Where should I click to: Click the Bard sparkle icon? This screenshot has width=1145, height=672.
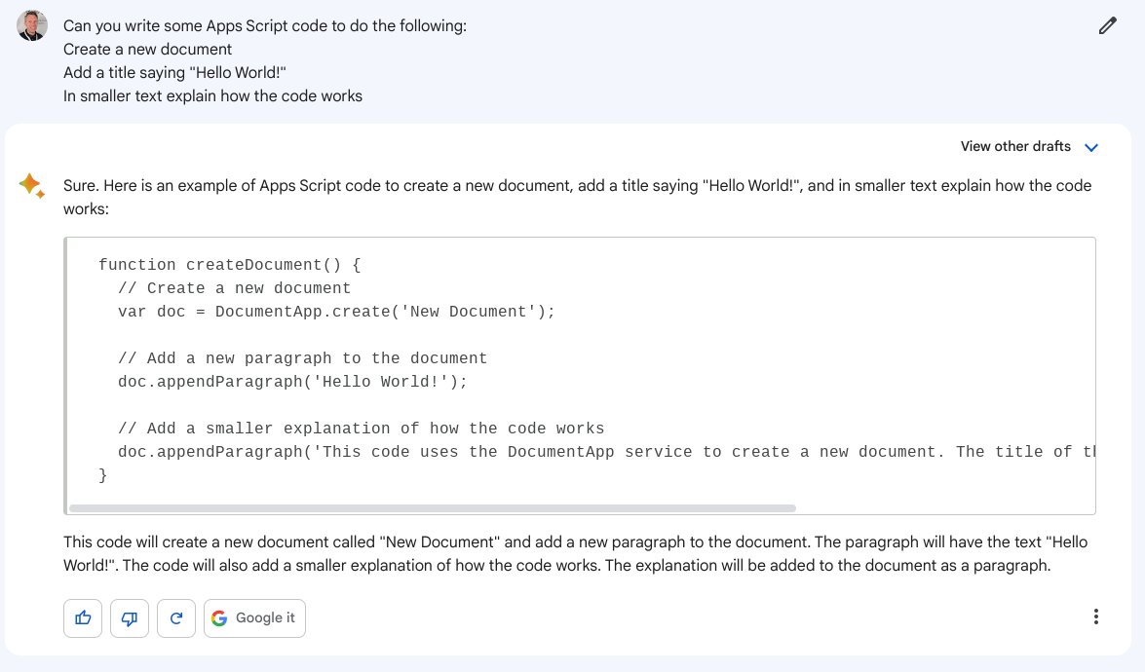(x=31, y=185)
